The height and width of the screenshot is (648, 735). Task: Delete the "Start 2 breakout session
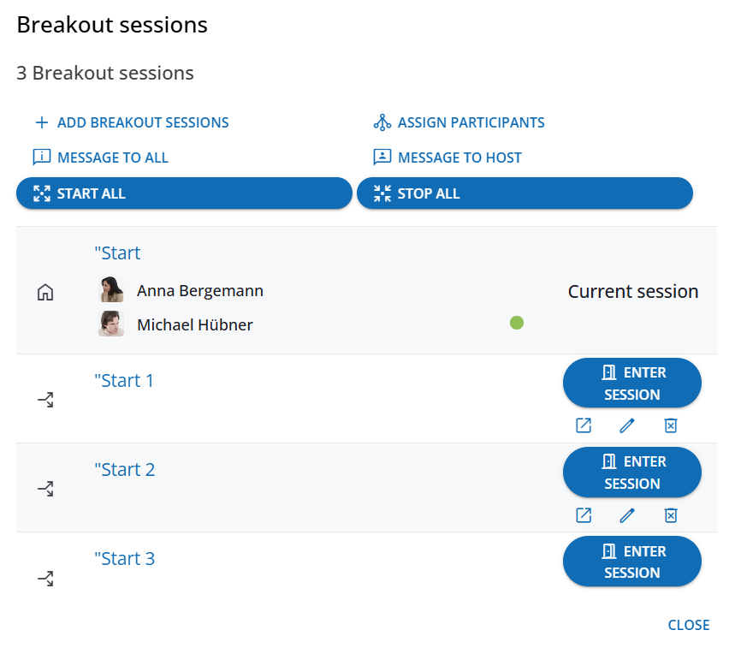tap(671, 514)
